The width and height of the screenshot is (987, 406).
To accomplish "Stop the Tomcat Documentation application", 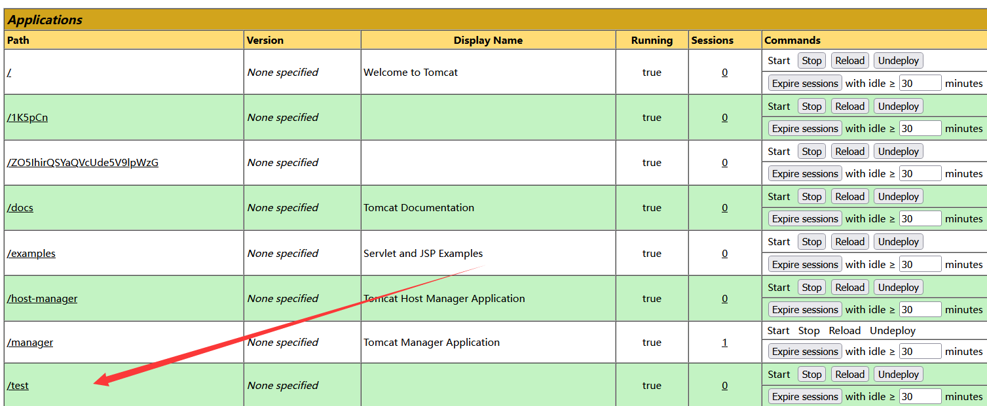I will (x=811, y=197).
